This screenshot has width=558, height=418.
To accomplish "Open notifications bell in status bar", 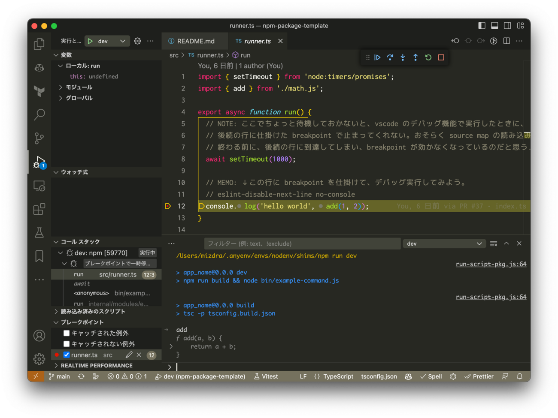I will coord(520,376).
